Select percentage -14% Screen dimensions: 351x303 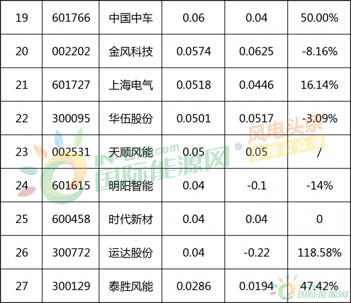(x=319, y=186)
